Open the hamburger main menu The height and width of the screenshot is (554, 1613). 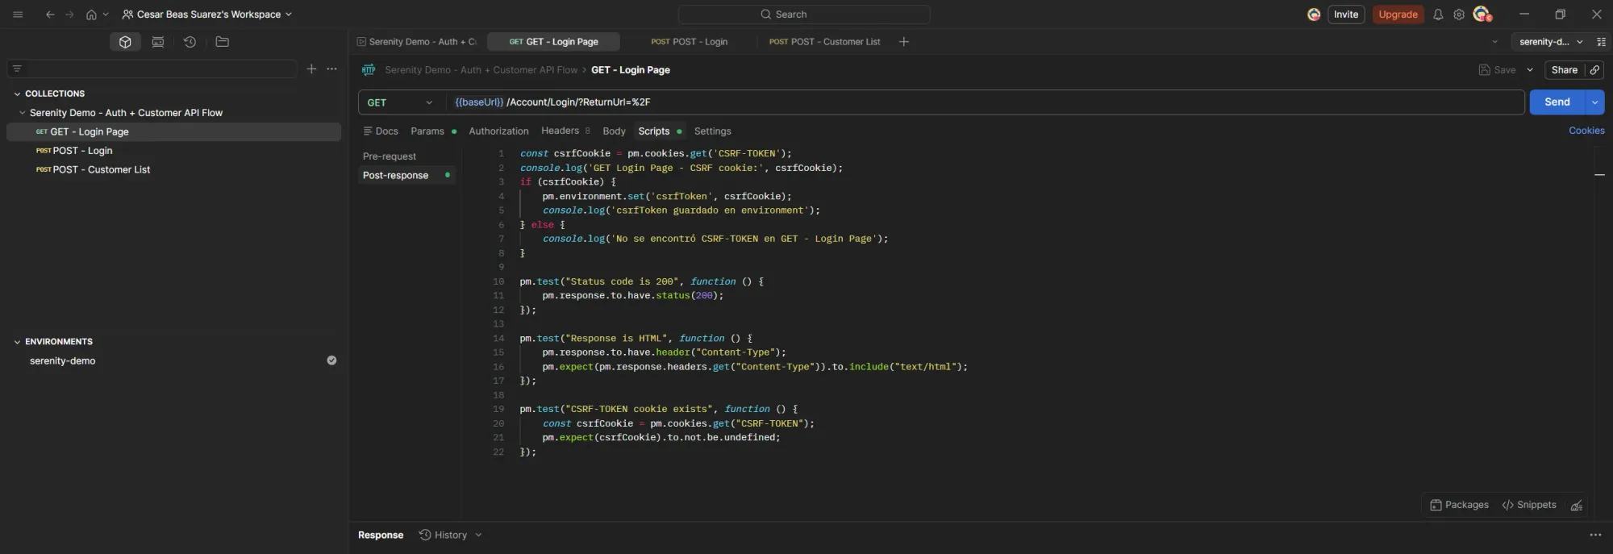click(x=18, y=15)
